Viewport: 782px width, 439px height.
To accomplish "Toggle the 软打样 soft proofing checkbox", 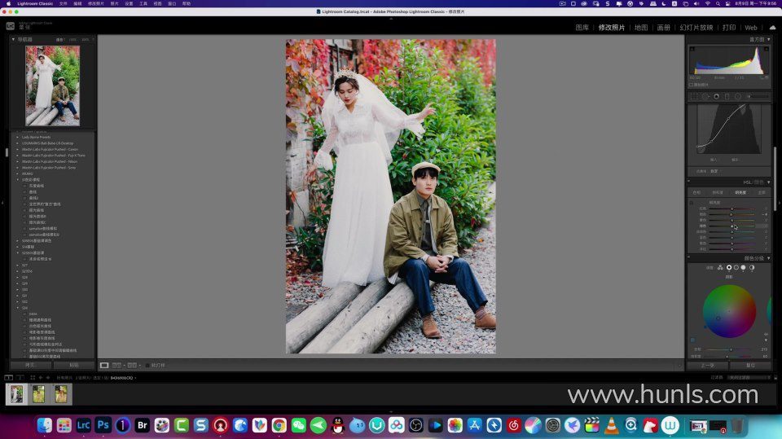I will [147, 366].
